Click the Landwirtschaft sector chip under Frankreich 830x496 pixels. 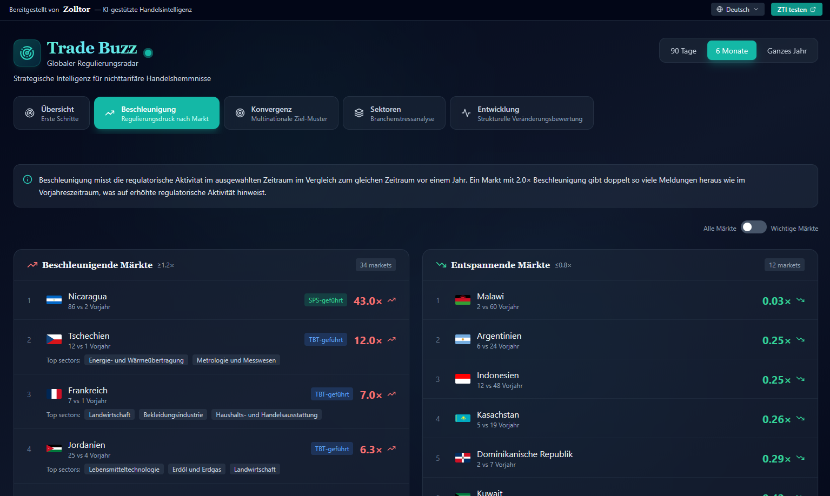click(x=109, y=414)
